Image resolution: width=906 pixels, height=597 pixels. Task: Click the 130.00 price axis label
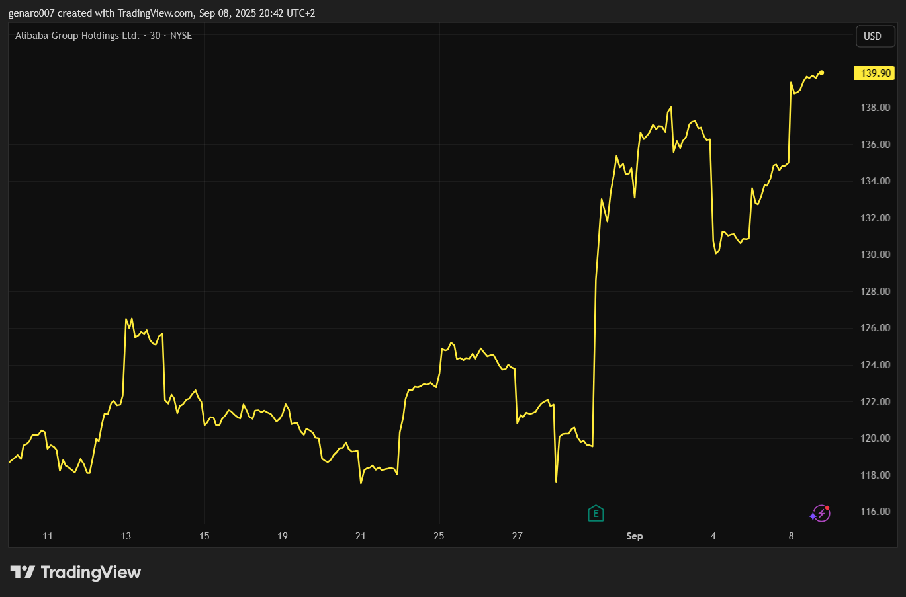pyautogui.click(x=875, y=255)
